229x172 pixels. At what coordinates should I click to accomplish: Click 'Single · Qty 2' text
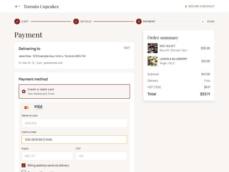tap(167, 63)
